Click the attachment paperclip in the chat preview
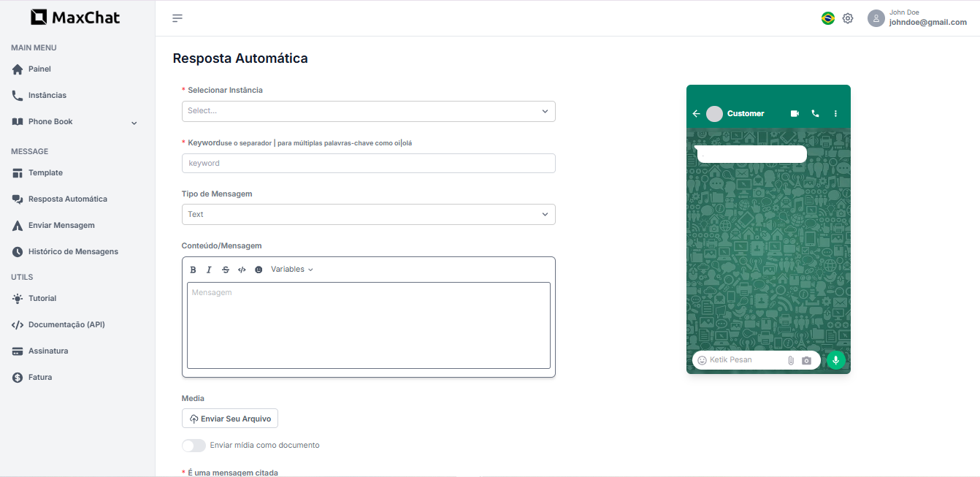980x477 pixels. (791, 359)
